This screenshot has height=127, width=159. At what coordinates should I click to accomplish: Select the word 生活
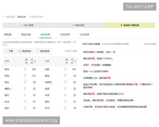[7, 102]
